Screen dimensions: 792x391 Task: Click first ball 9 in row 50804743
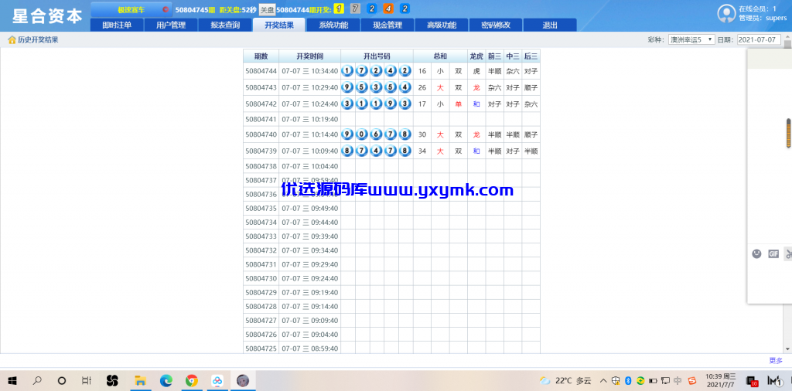347,87
